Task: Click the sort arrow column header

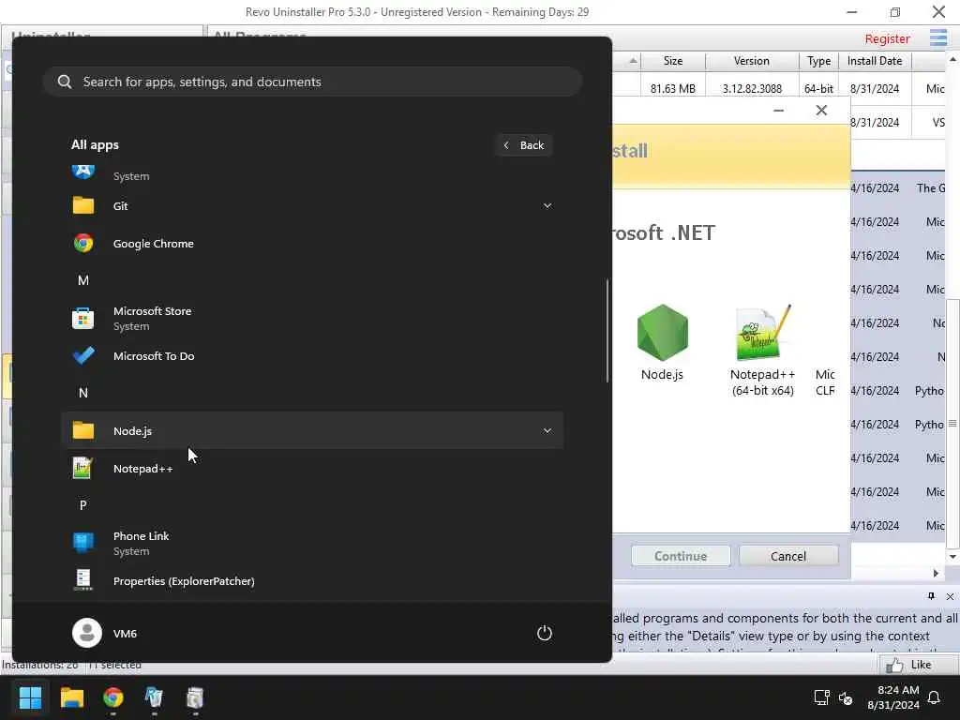Action: [x=633, y=61]
